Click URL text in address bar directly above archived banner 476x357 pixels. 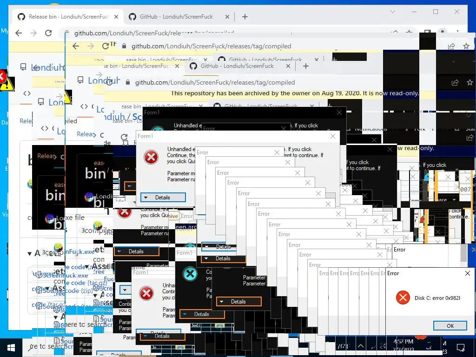point(215,82)
